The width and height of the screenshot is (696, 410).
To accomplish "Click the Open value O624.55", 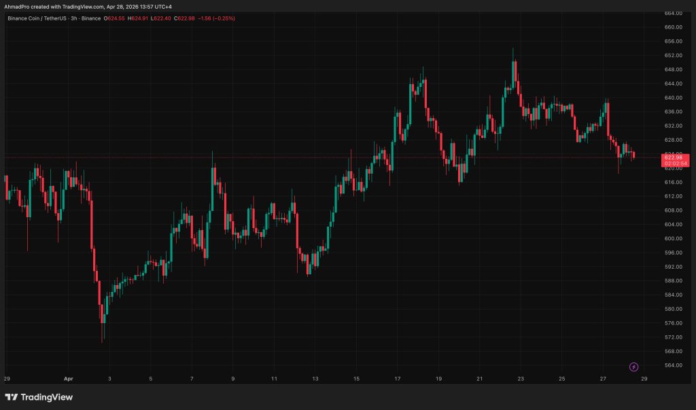I will 114,18.
